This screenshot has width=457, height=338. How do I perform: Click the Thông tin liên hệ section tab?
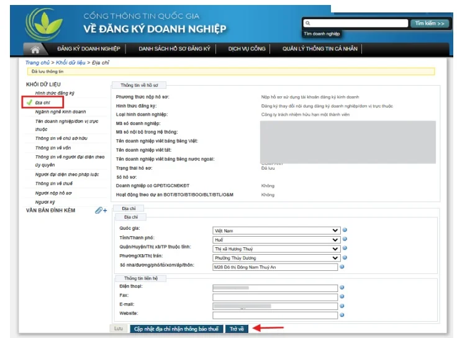click(x=141, y=278)
